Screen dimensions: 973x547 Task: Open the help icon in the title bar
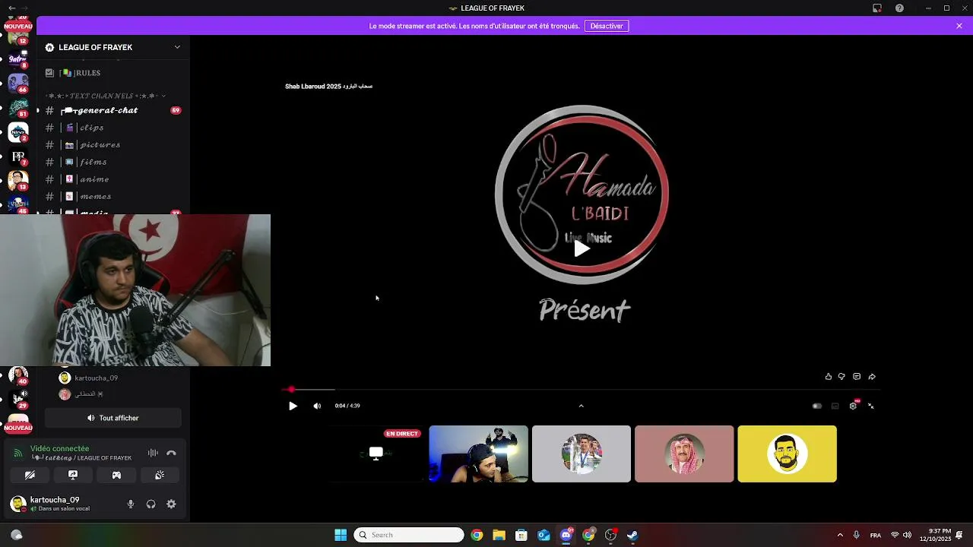coord(899,8)
